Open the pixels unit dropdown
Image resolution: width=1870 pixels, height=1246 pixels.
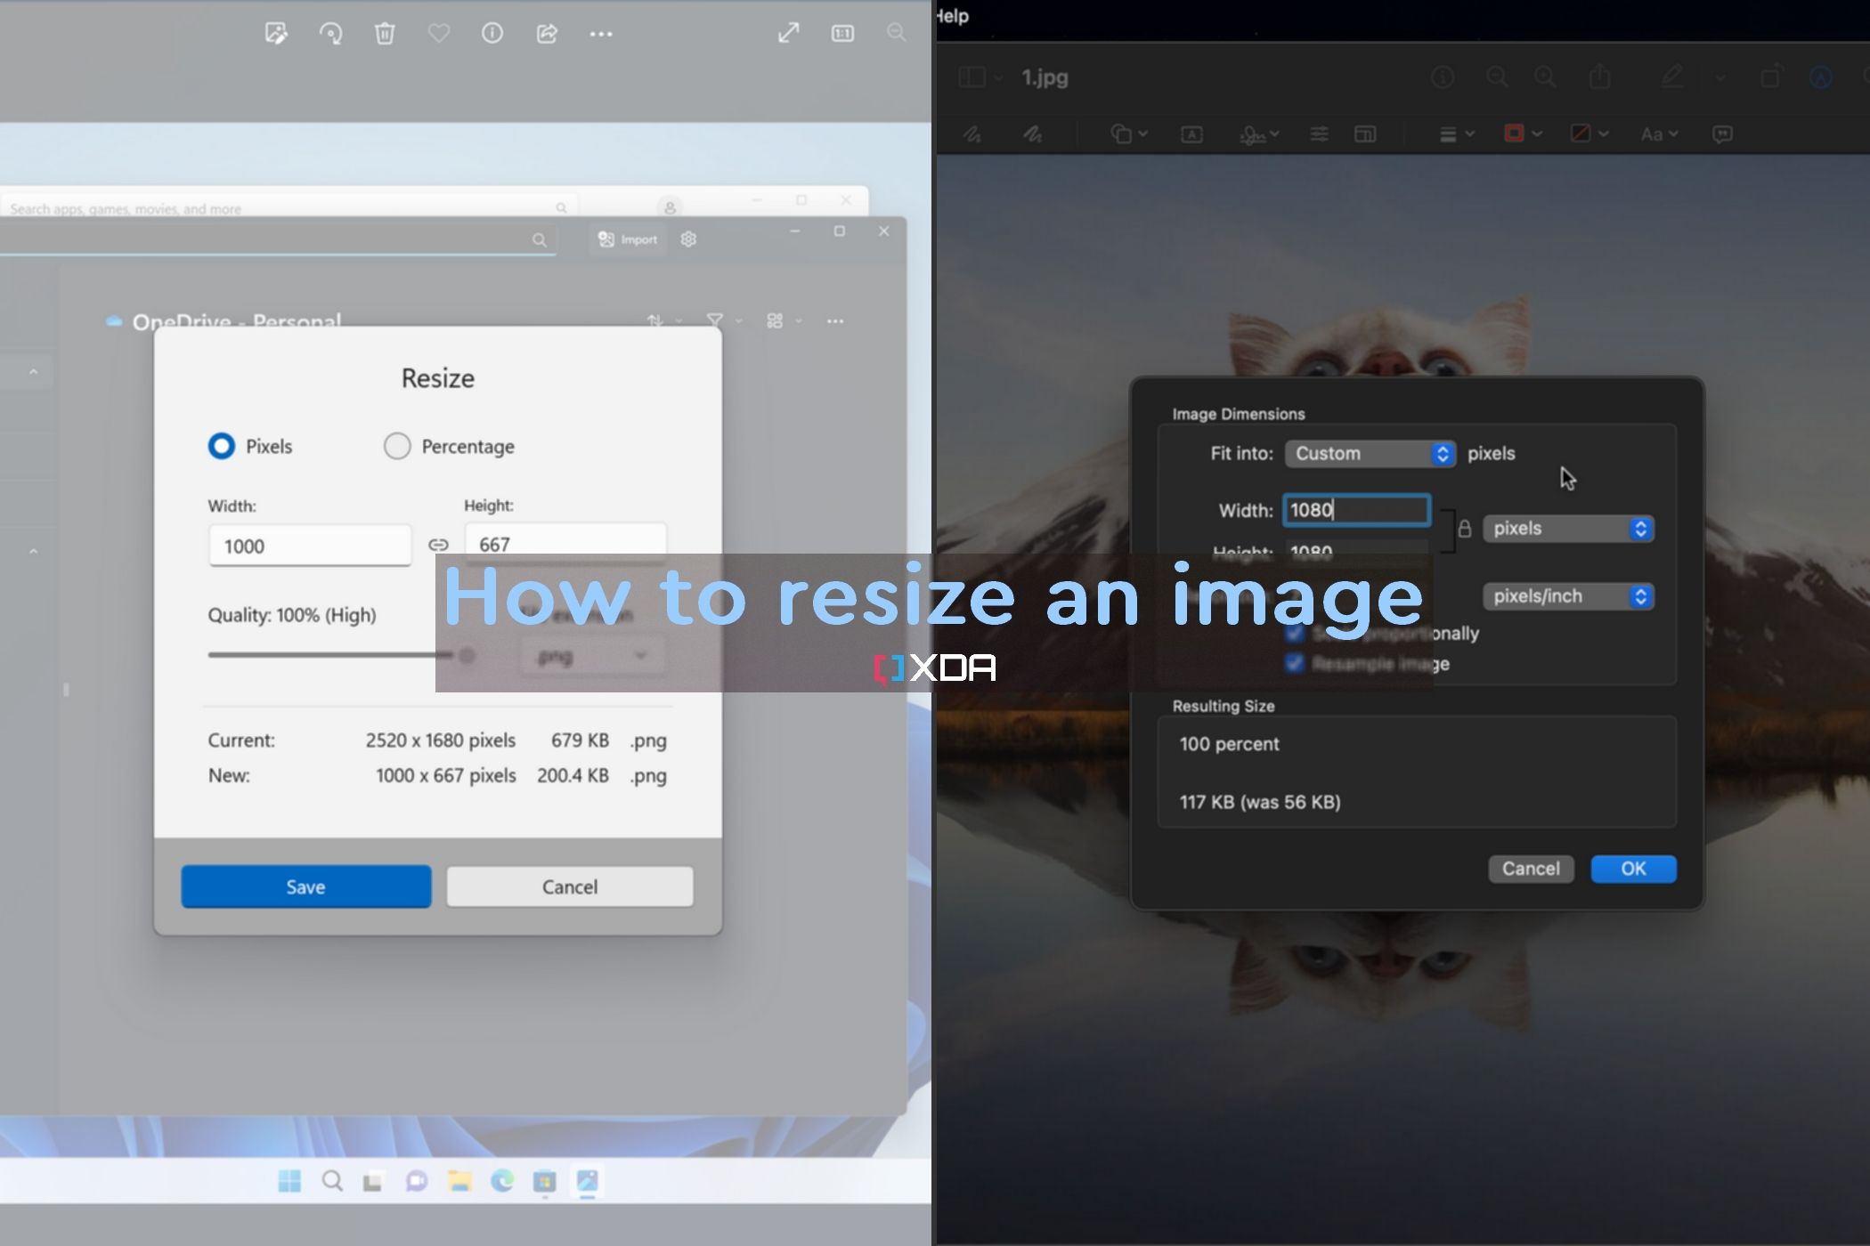pos(1567,529)
